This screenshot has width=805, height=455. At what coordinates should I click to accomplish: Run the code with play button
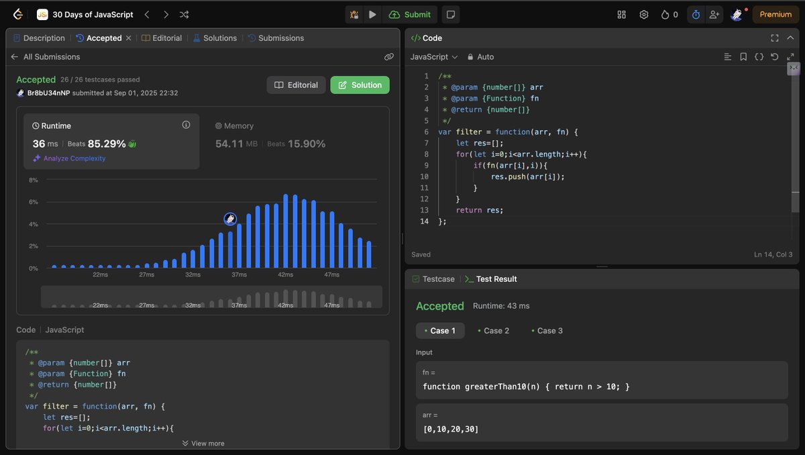(x=372, y=15)
